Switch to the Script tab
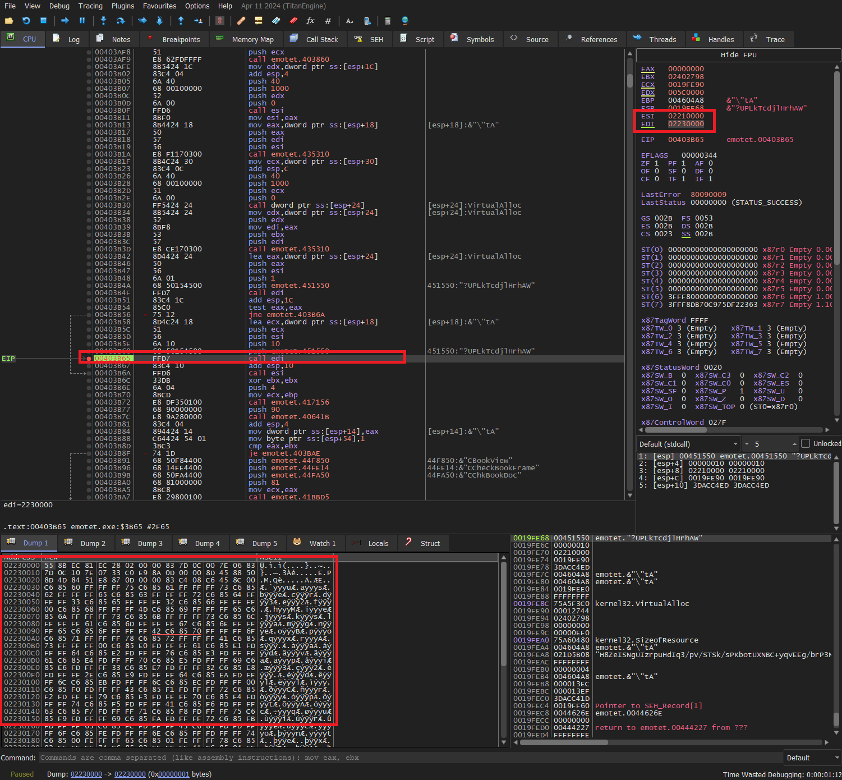842x780 pixels. [418, 39]
